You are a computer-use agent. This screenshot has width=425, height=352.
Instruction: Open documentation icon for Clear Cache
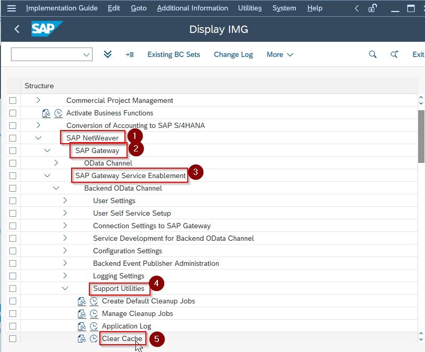82,338
